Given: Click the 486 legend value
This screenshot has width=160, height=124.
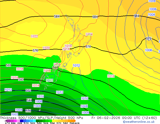Looking at the screenshot, I should tap(13, 123).
